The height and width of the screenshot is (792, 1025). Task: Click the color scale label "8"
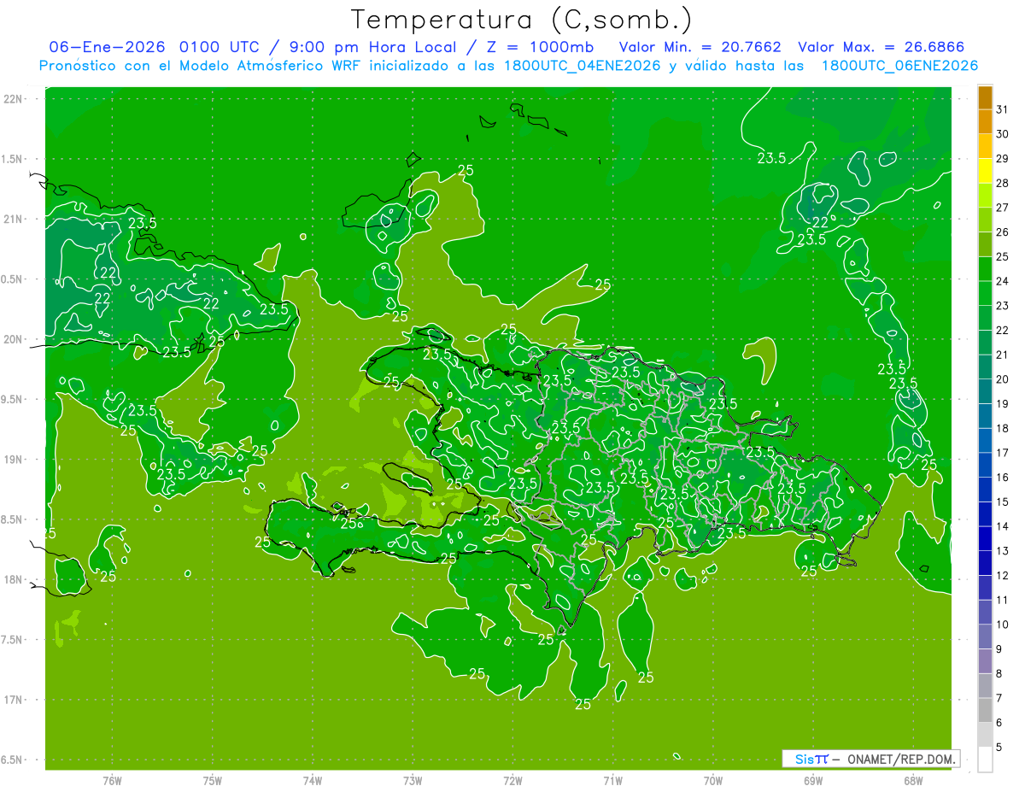tap(999, 674)
